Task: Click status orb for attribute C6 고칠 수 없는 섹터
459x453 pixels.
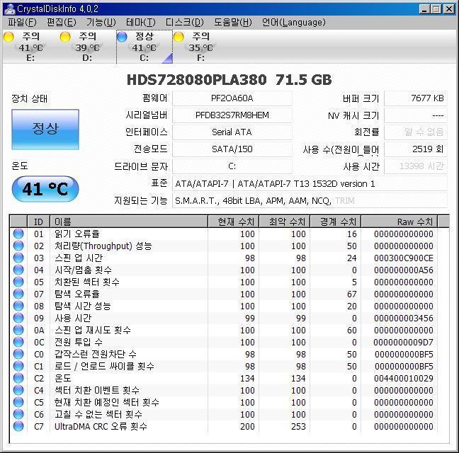Action: pos(18,414)
